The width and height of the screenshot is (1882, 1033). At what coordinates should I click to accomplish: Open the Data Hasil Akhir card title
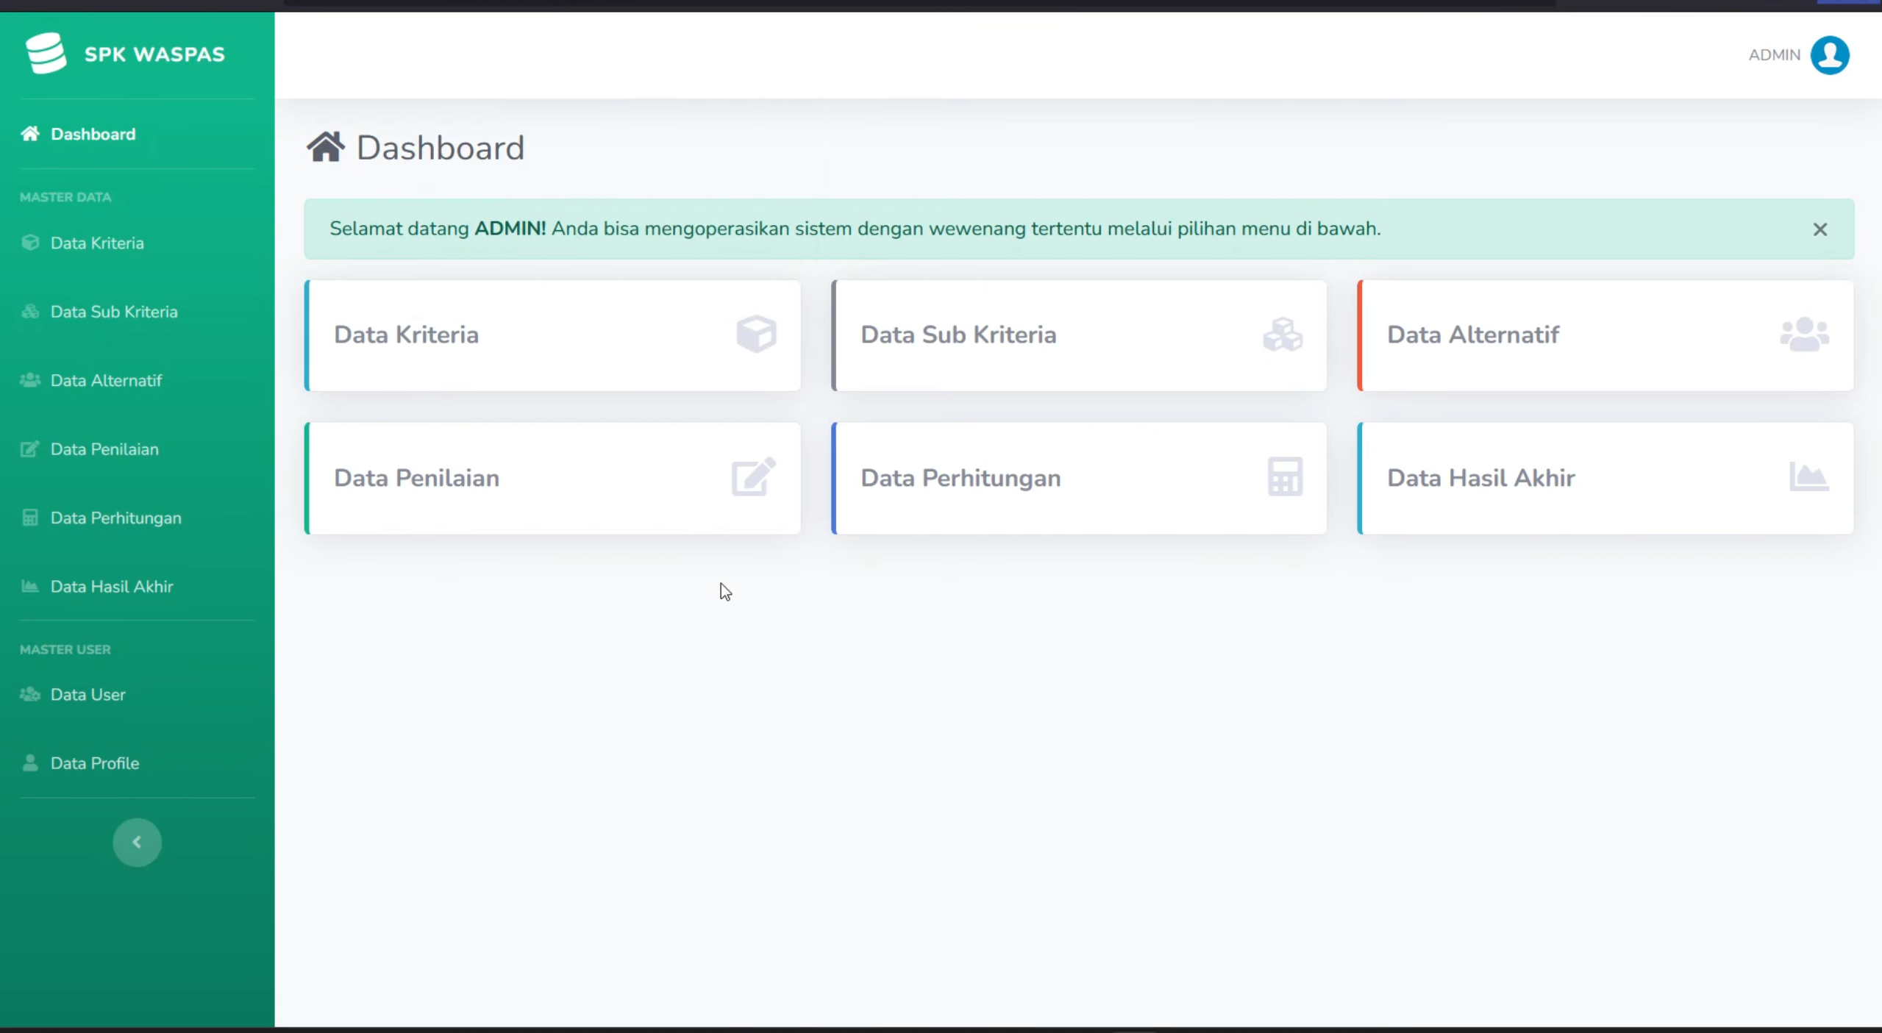tap(1481, 478)
